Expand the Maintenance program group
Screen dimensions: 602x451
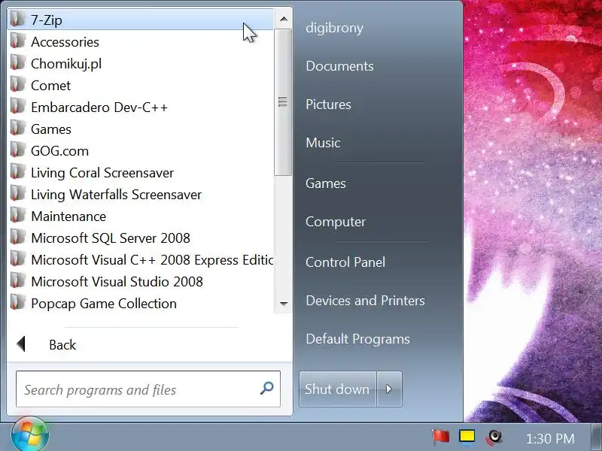pos(141,216)
